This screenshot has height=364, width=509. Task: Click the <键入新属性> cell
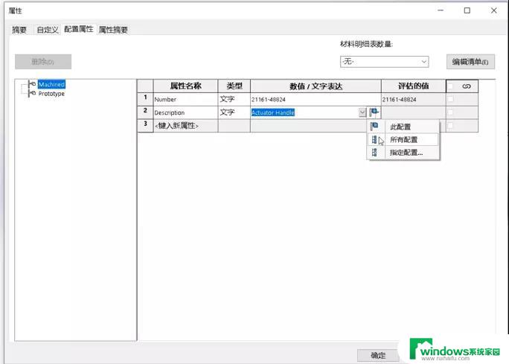point(185,126)
